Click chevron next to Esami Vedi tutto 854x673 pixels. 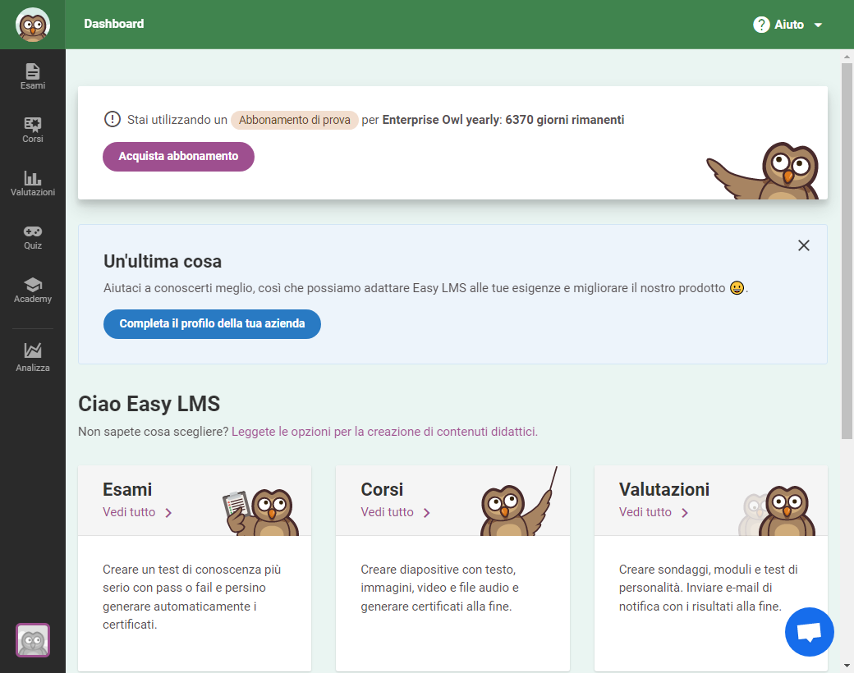coord(168,513)
